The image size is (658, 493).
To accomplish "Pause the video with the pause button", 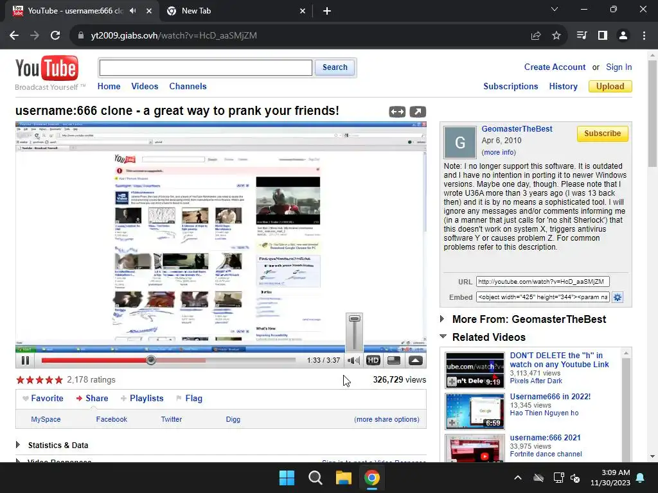I will pyautogui.click(x=25, y=360).
